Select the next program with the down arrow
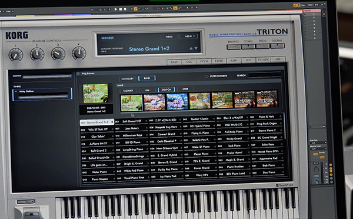The height and width of the screenshot is (219, 353). 196,48
